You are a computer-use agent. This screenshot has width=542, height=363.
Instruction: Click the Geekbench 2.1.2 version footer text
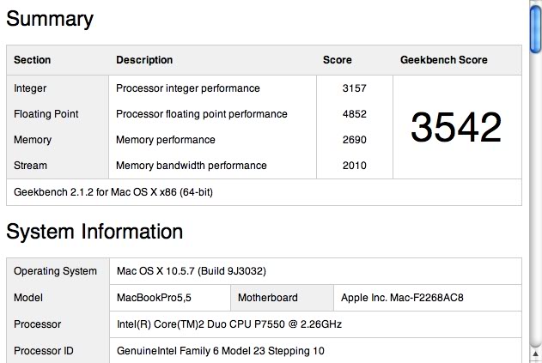pyautogui.click(x=113, y=192)
